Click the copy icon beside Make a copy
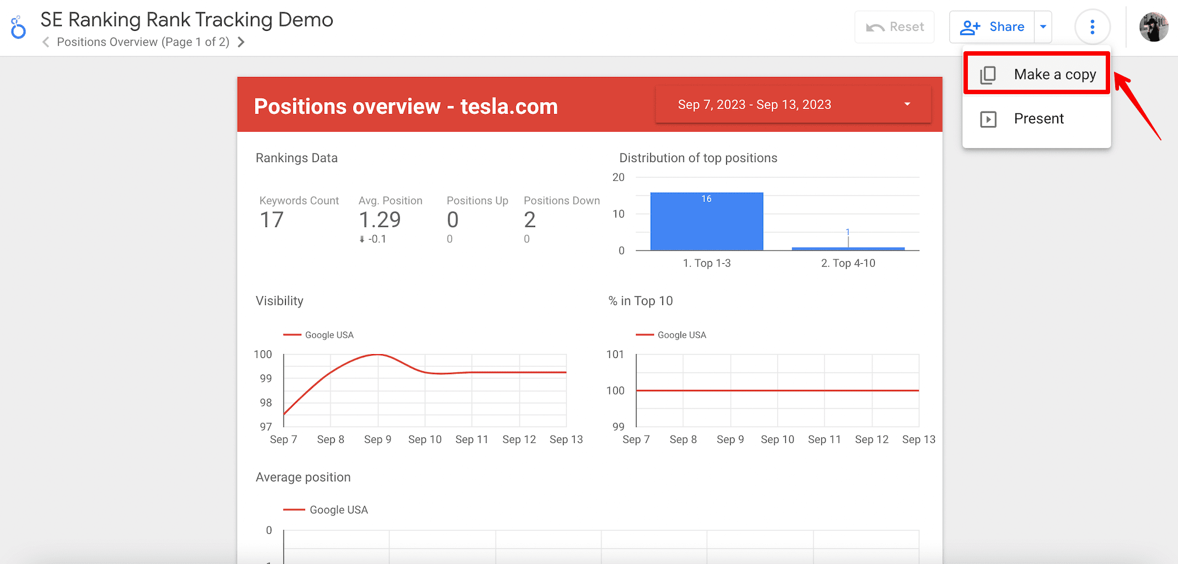The image size is (1178, 564). [988, 75]
